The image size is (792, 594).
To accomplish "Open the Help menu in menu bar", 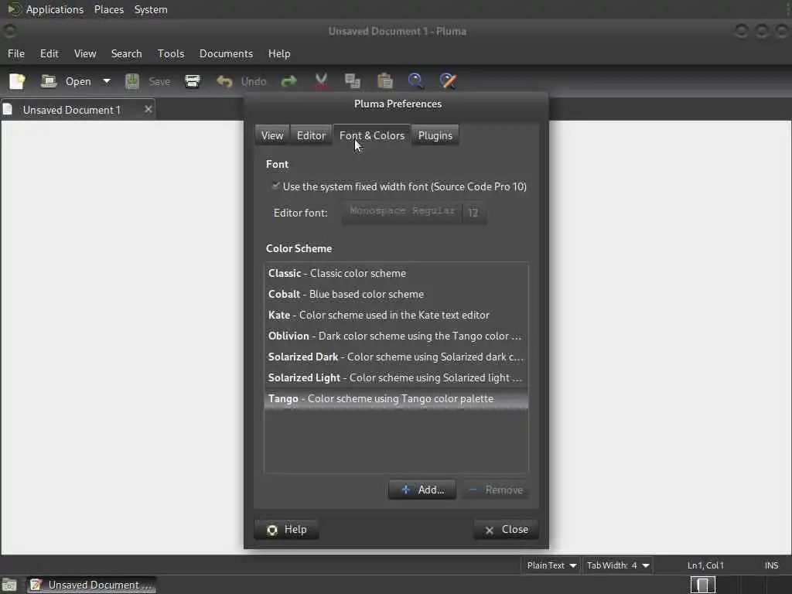I will (278, 53).
